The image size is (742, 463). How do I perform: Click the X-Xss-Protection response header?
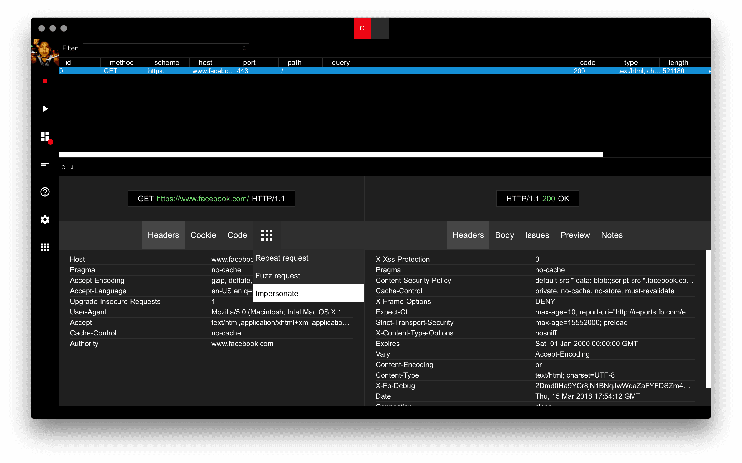pos(403,260)
